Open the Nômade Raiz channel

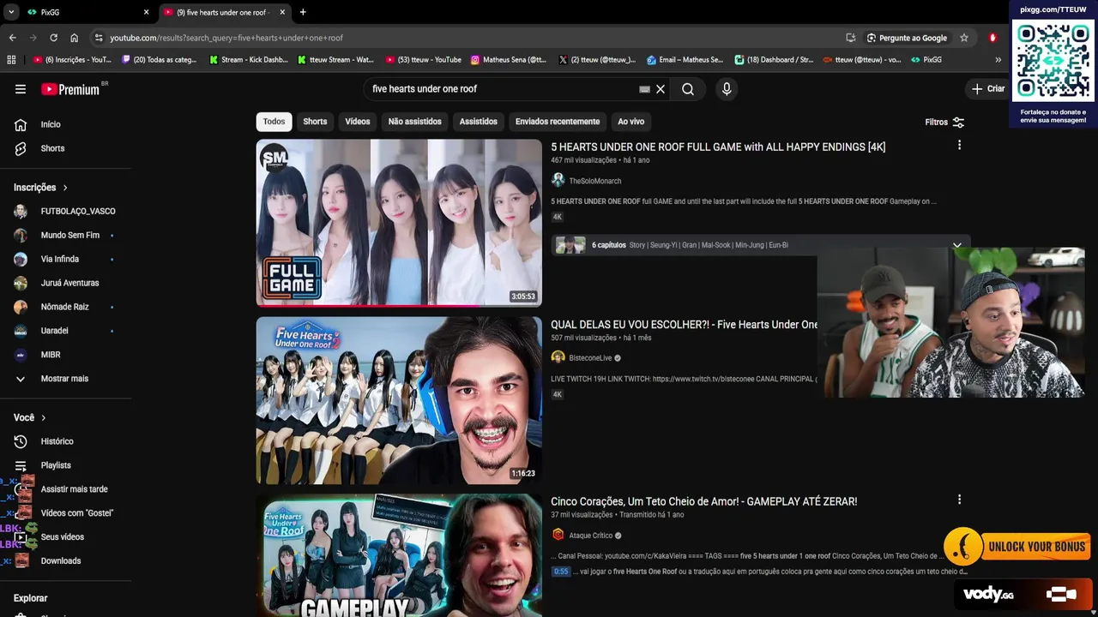point(65,307)
